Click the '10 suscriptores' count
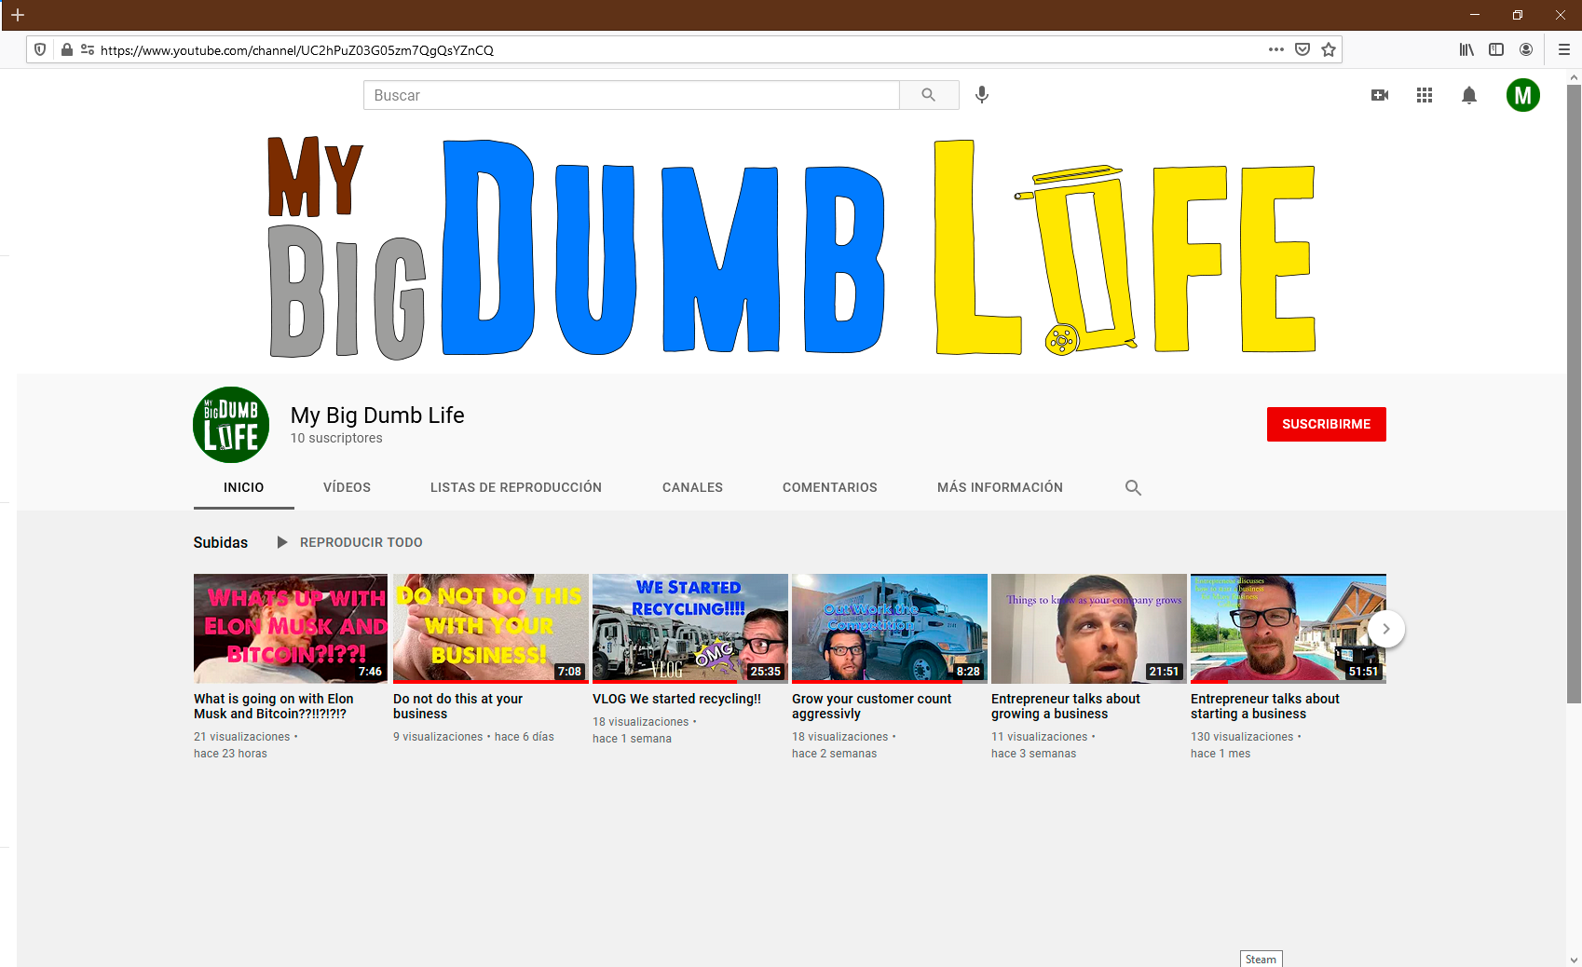Viewport: 1582px width, 967px height. [336, 438]
